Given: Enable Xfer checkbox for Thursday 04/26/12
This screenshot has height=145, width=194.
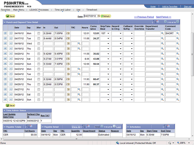Looking at the screenshot, I should [x=38, y=85].
